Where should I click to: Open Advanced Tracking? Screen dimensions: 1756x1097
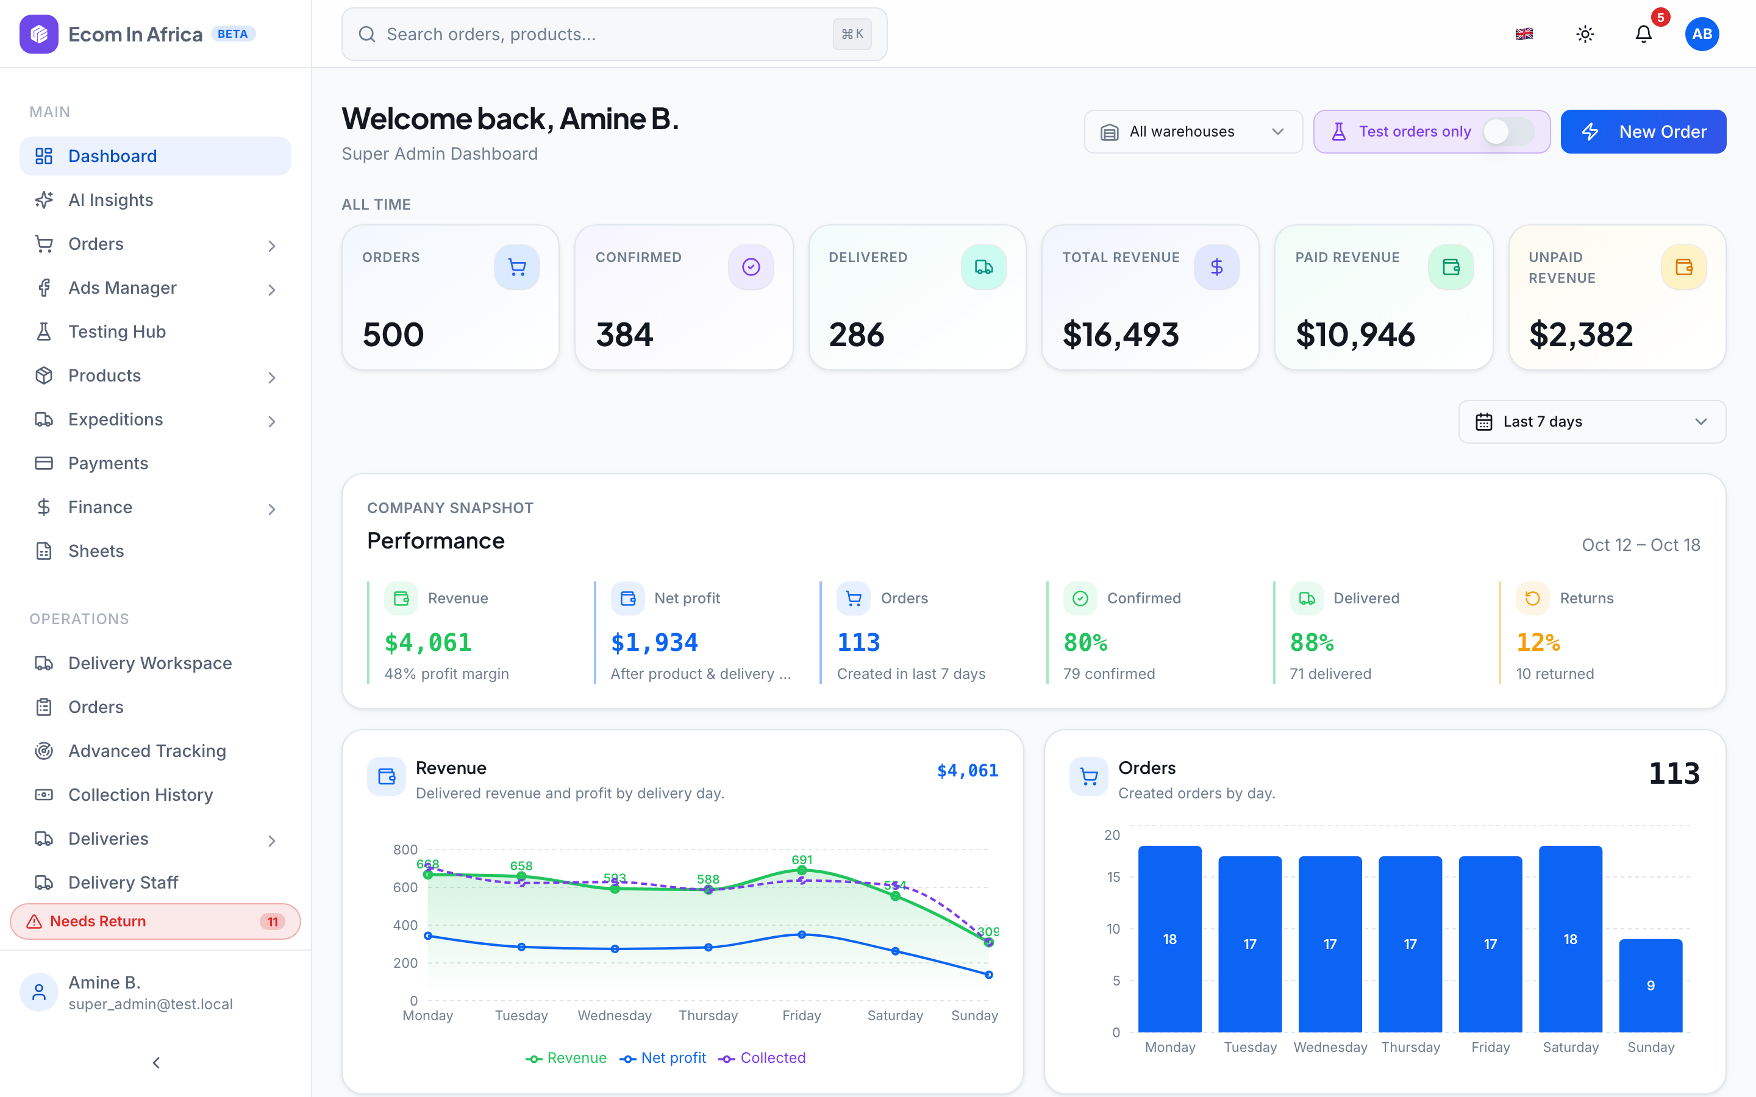click(x=155, y=751)
